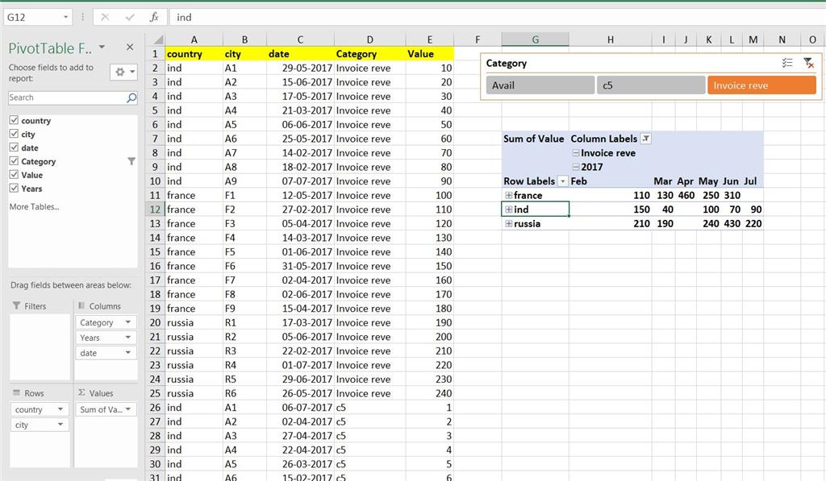Open the More Tables link
The width and height of the screenshot is (826, 481).
coord(34,207)
